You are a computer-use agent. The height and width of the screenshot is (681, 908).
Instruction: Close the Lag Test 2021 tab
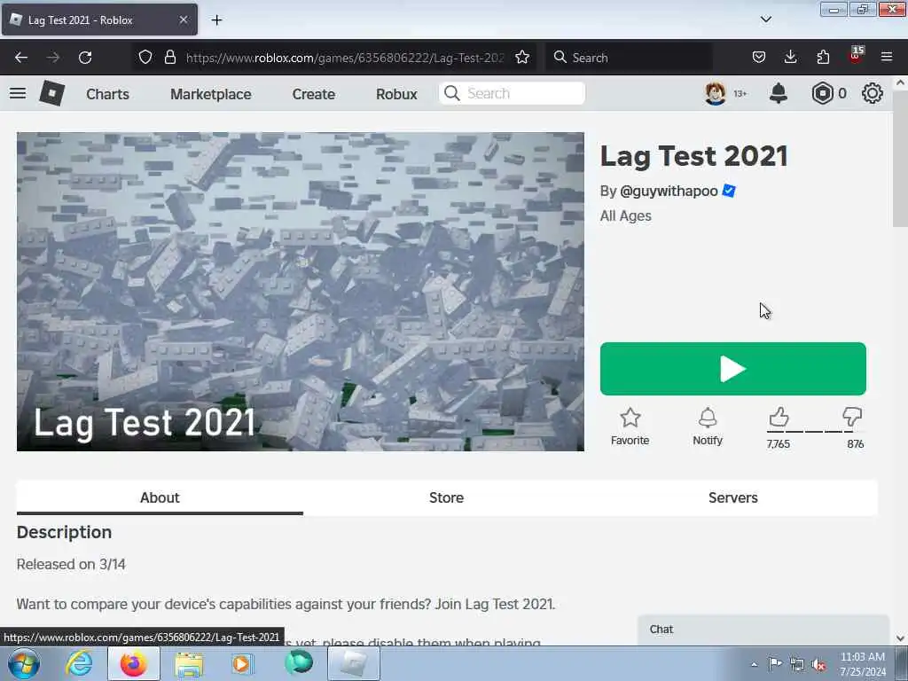(183, 20)
